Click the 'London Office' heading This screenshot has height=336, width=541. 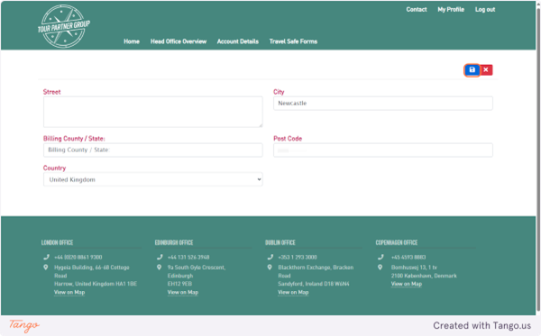click(x=58, y=242)
